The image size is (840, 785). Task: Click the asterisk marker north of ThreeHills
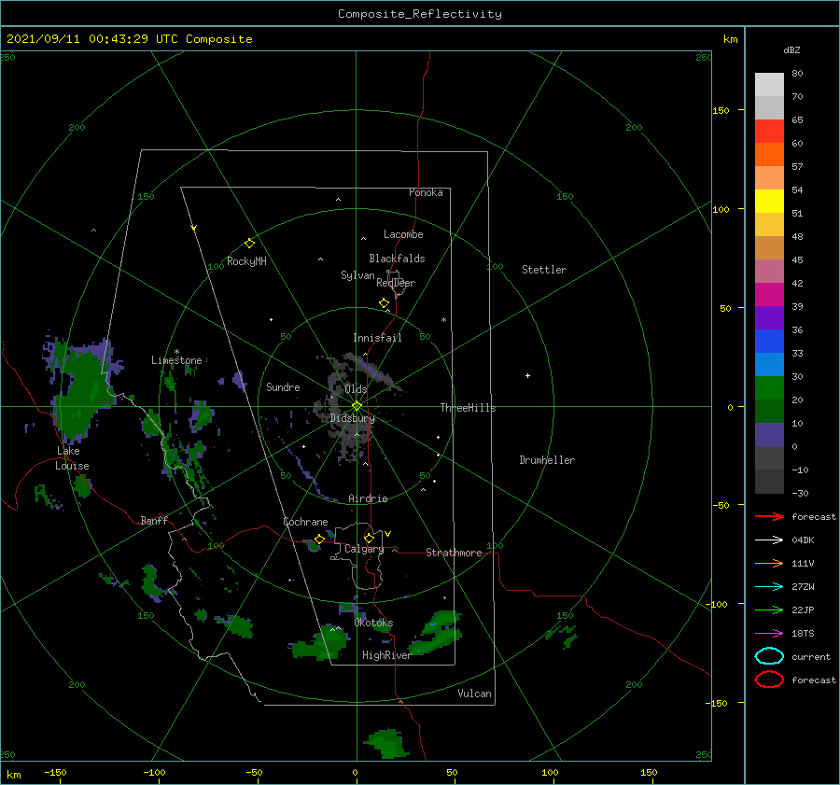[x=443, y=320]
